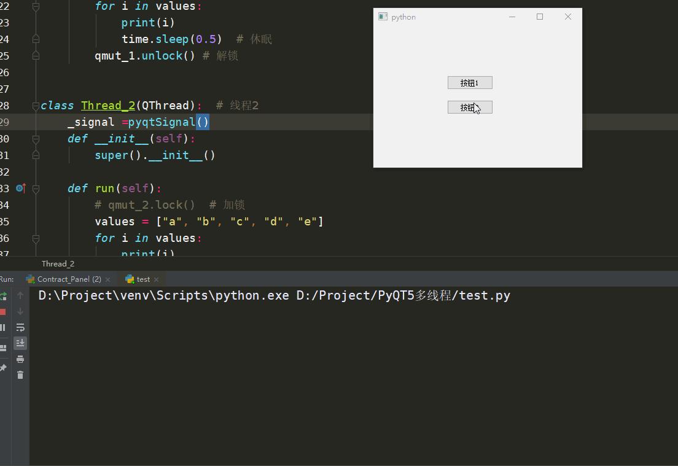Close the Contract_Panel (2) run tab
The height and width of the screenshot is (466, 678).
click(x=107, y=280)
